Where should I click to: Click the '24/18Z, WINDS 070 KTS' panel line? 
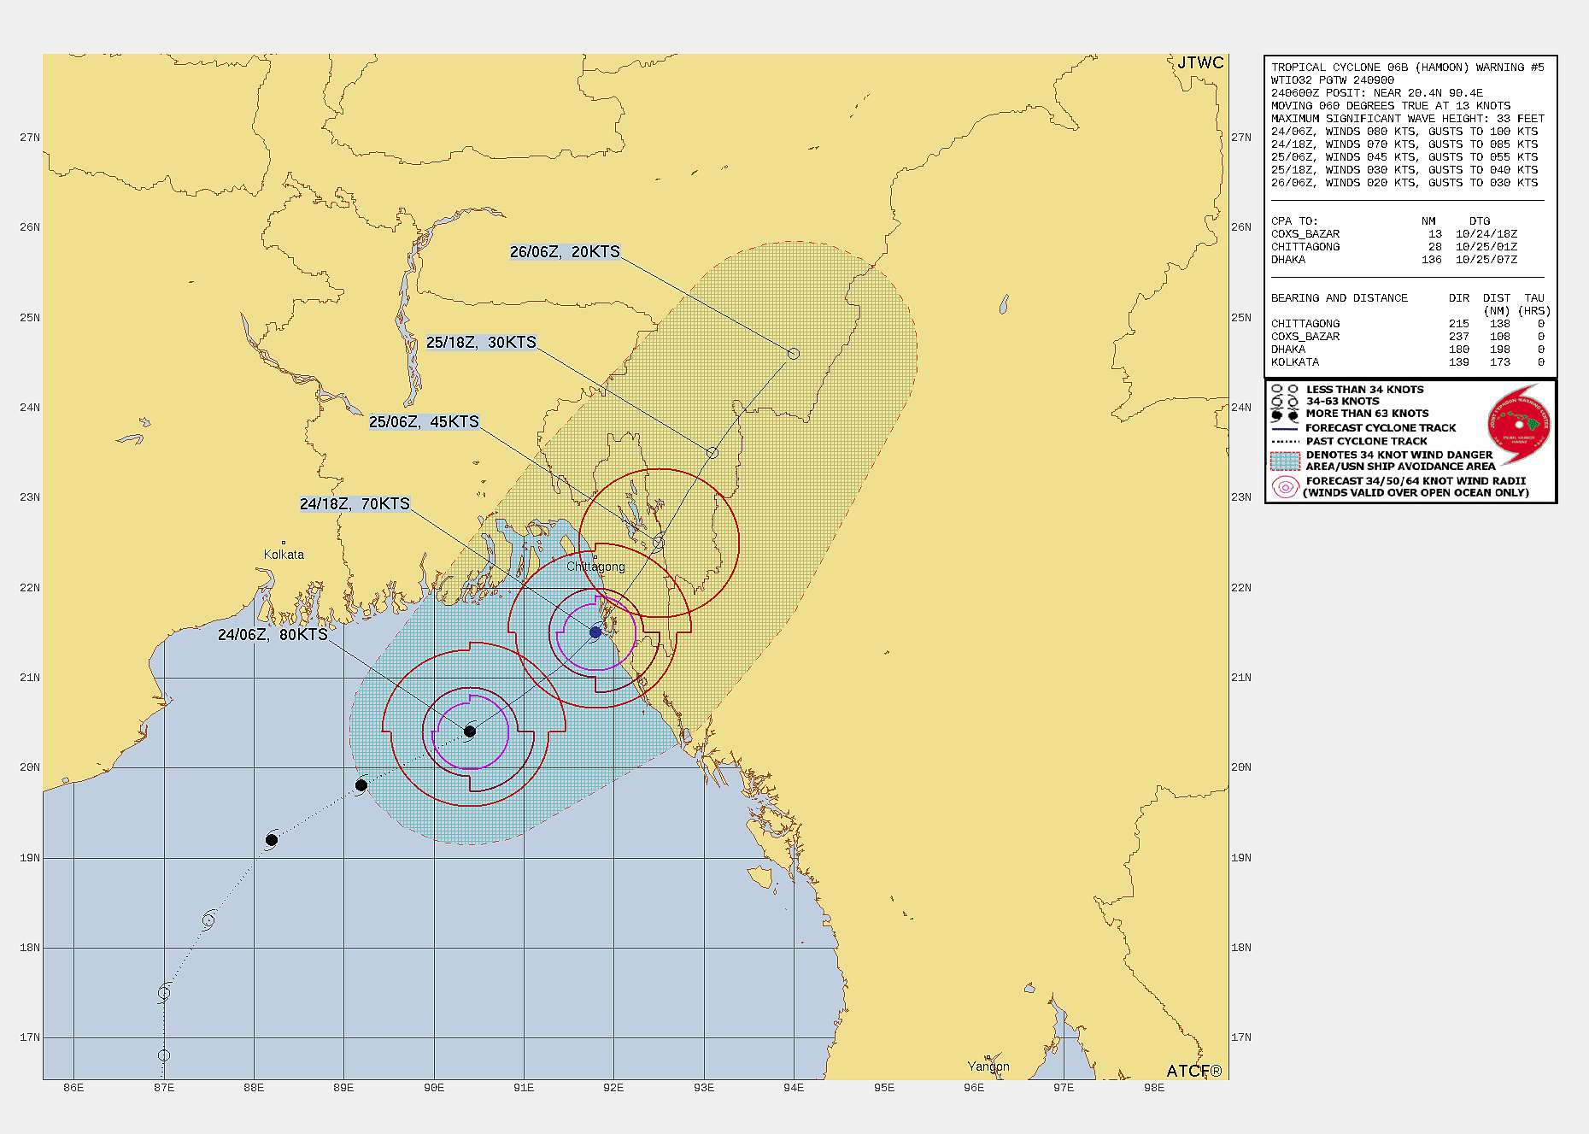click(1404, 144)
